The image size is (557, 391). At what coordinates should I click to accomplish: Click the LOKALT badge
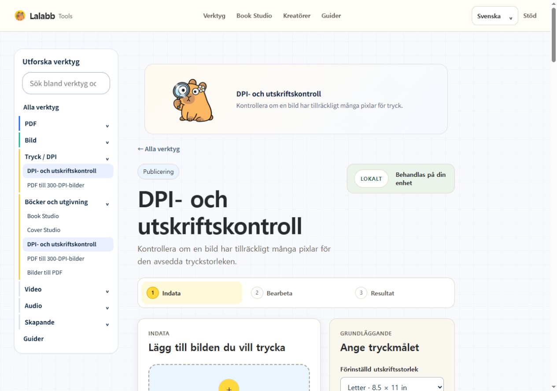click(x=371, y=179)
